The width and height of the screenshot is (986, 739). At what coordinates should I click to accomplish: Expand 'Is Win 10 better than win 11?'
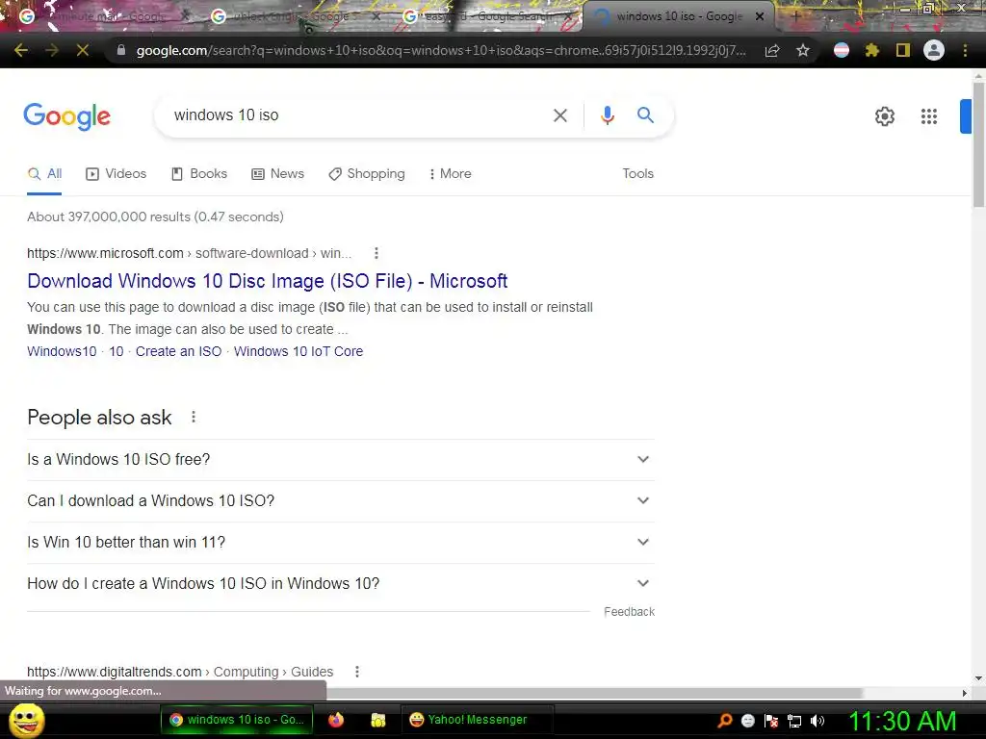341,543
